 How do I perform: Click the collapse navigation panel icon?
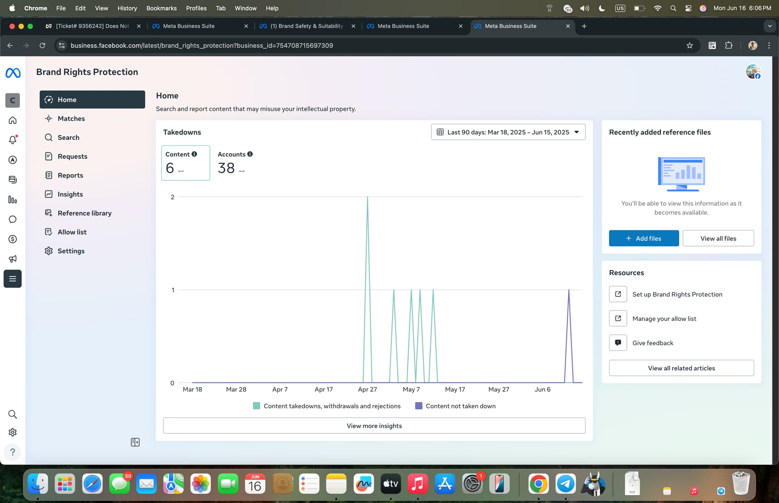click(x=135, y=442)
